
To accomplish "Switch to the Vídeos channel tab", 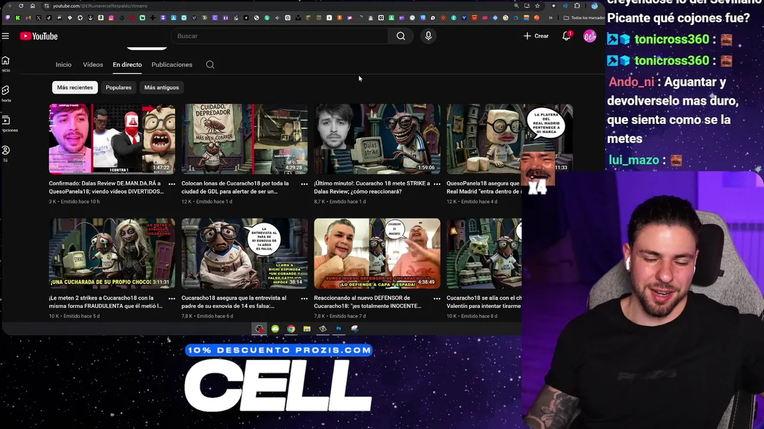I will tap(93, 64).
